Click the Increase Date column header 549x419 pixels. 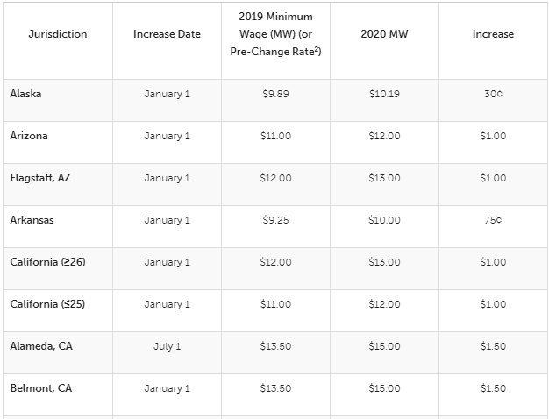click(x=167, y=34)
